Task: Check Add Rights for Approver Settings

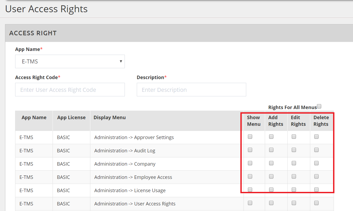Action: coord(271,137)
